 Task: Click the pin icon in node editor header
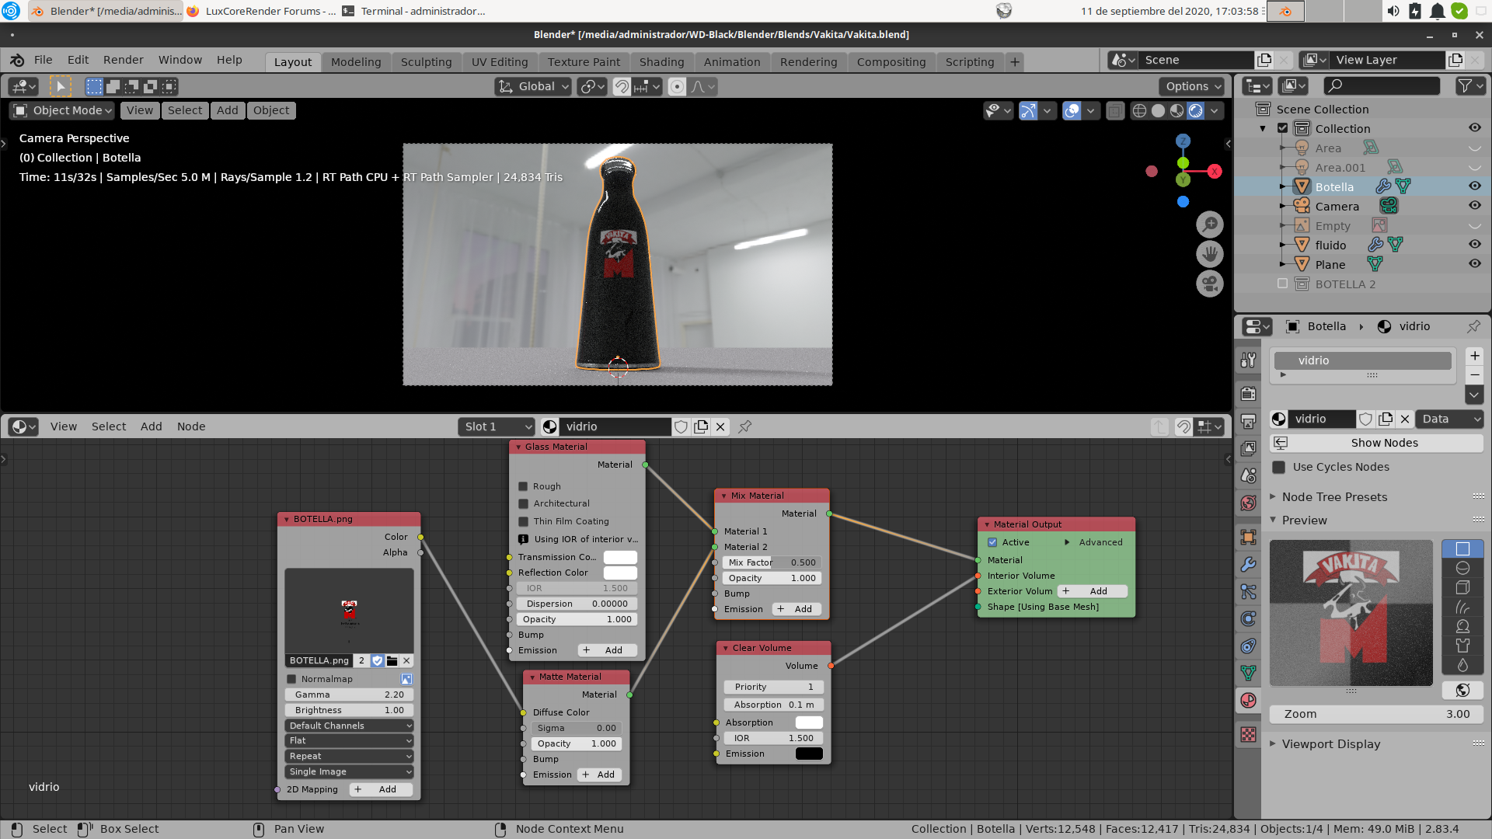[x=744, y=426]
